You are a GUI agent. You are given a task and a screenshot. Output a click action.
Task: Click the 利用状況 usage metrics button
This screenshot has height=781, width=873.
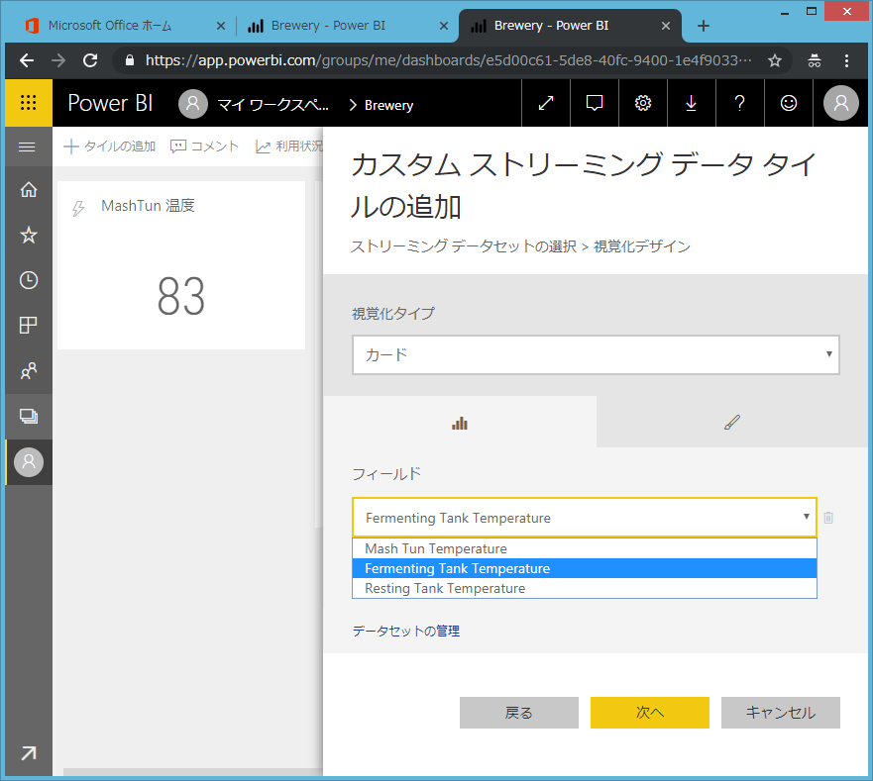click(x=289, y=146)
